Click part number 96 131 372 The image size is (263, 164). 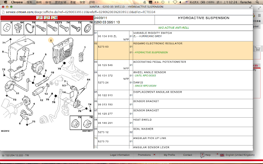[x=105, y=75]
